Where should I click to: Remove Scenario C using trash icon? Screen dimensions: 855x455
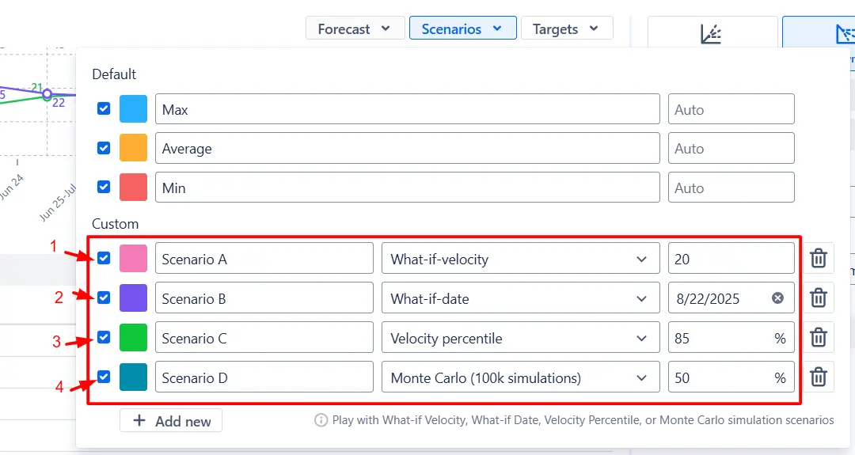point(818,337)
